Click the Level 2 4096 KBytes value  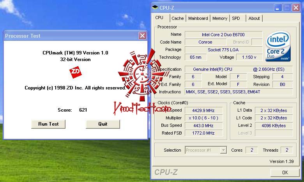[x=274, y=126]
